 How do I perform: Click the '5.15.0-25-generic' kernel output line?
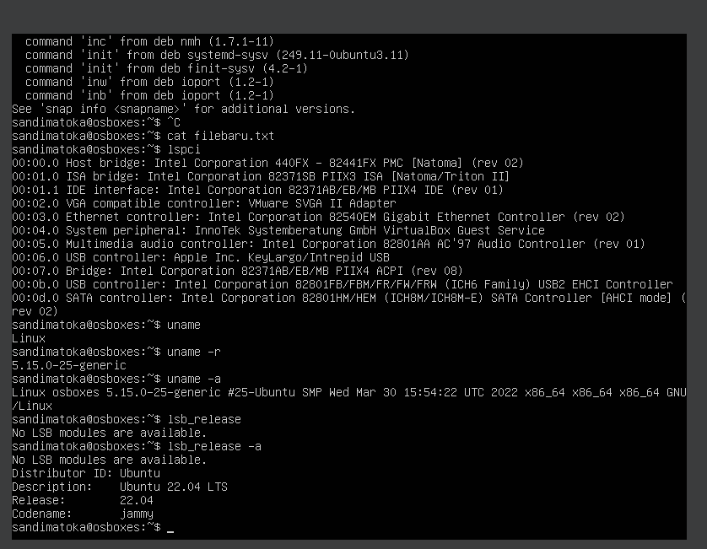point(69,365)
